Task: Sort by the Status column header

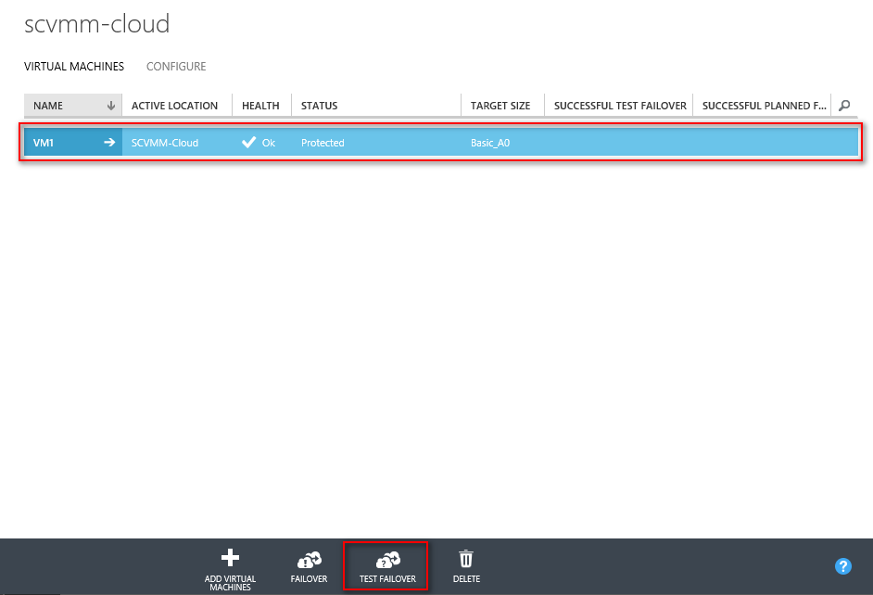Action: tap(376, 106)
